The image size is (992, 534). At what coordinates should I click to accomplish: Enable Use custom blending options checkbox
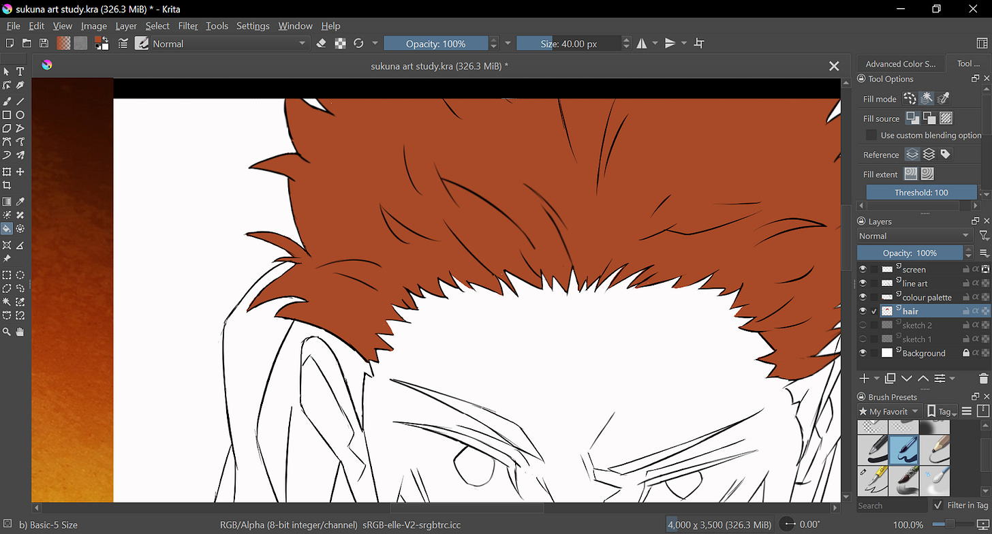(x=871, y=135)
